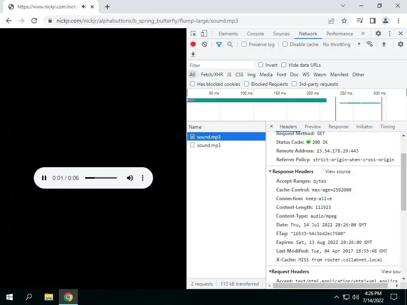Close the DevTools panel
The image size is (407, 305).
pos(401,33)
